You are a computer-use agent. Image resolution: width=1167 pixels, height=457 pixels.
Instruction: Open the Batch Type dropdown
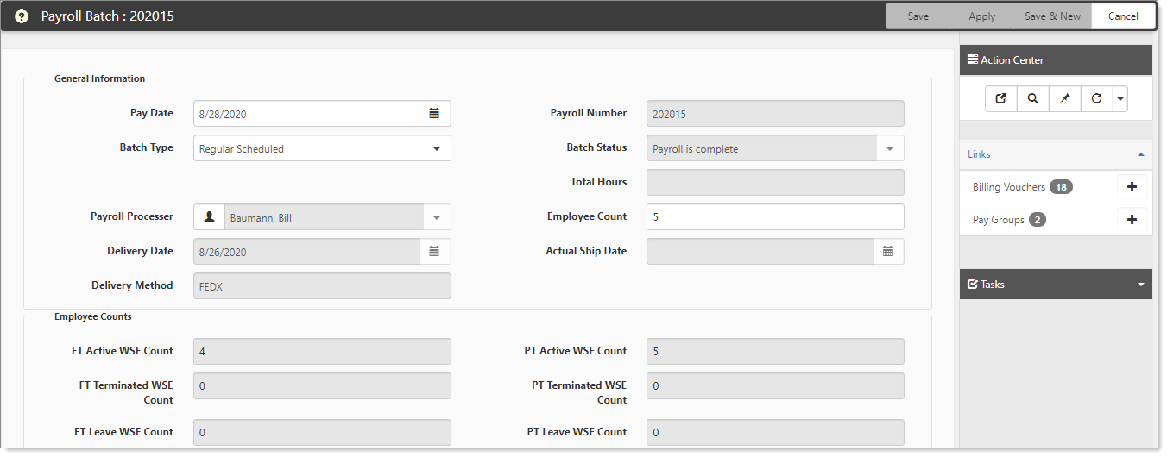click(322, 148)
